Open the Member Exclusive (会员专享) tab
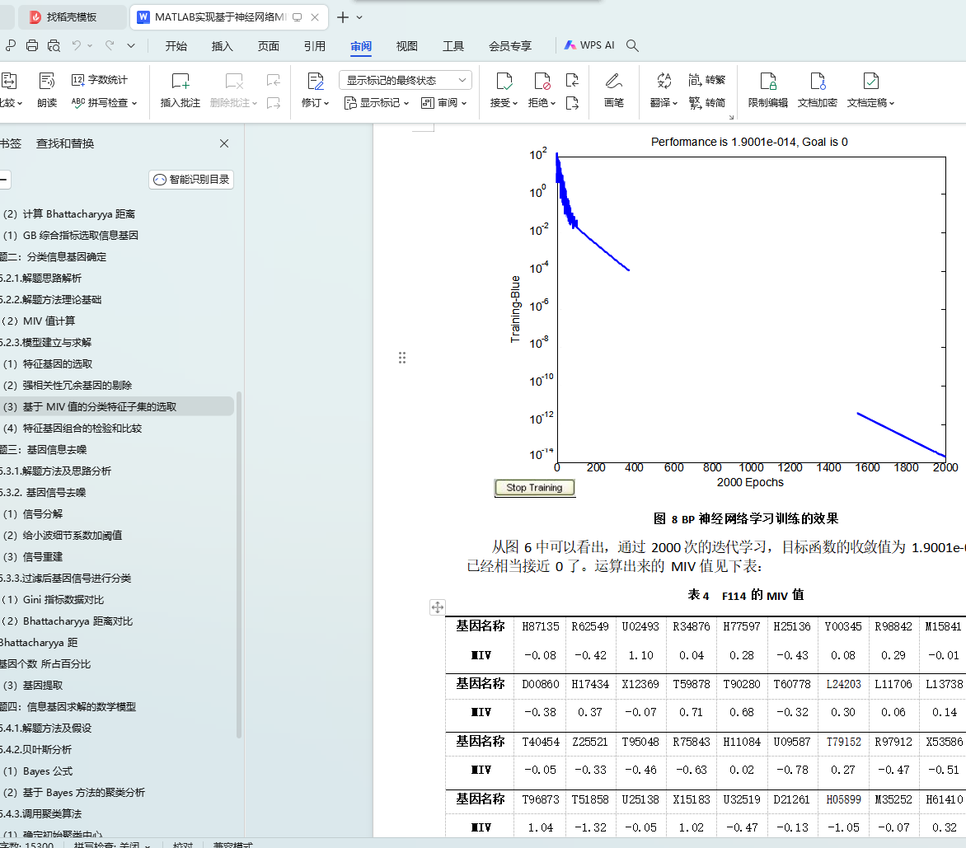The height and width of the screenshot is (848, 966). [x=510, y=46]
